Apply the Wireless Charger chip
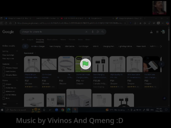 [x=38, y=46]
